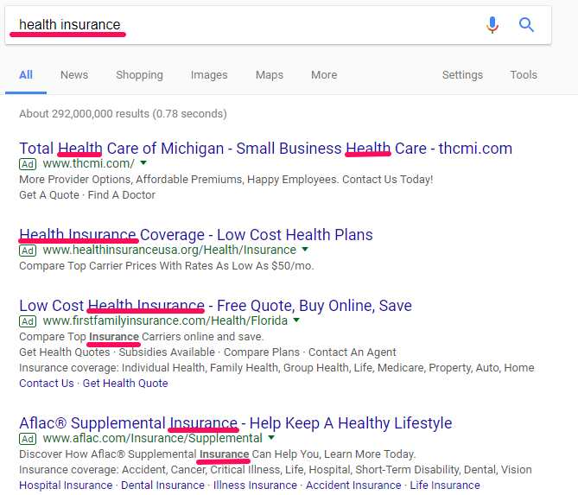Click the voice search microphone icon
This screenshot has height=495, width=578.
pyautogui.click(x=492, y=25)
